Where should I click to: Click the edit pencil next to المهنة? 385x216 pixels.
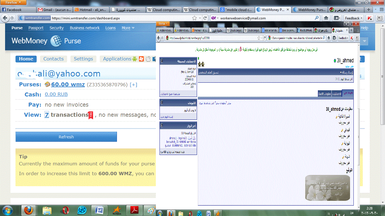pos(343,157)
